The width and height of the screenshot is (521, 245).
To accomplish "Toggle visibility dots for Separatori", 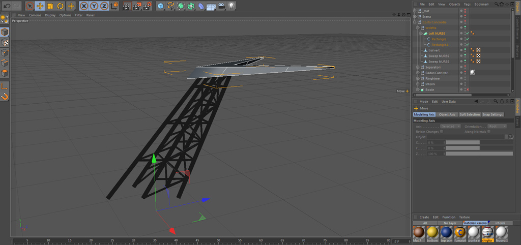I will (465, 67).
